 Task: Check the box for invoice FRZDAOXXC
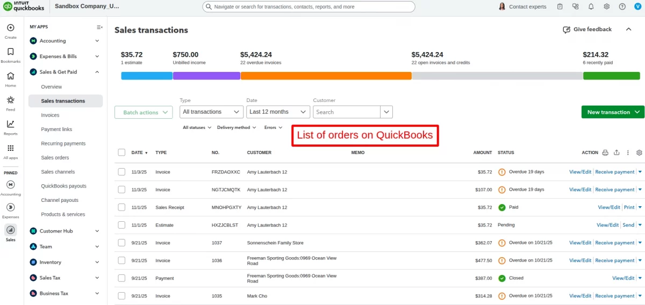tap(121, 172)
